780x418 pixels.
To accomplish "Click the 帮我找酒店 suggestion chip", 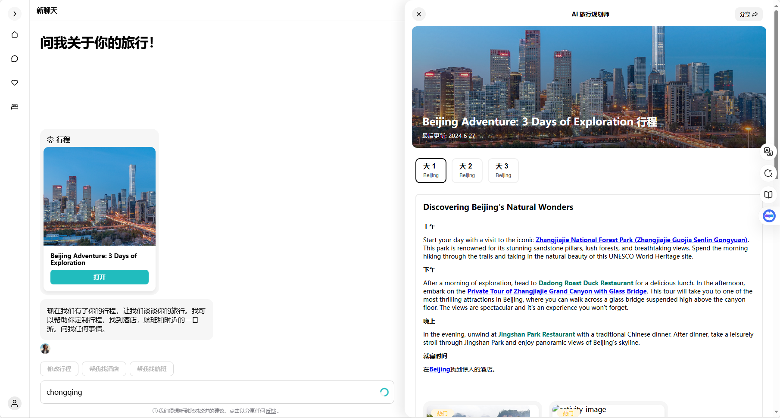I will 104,369.
